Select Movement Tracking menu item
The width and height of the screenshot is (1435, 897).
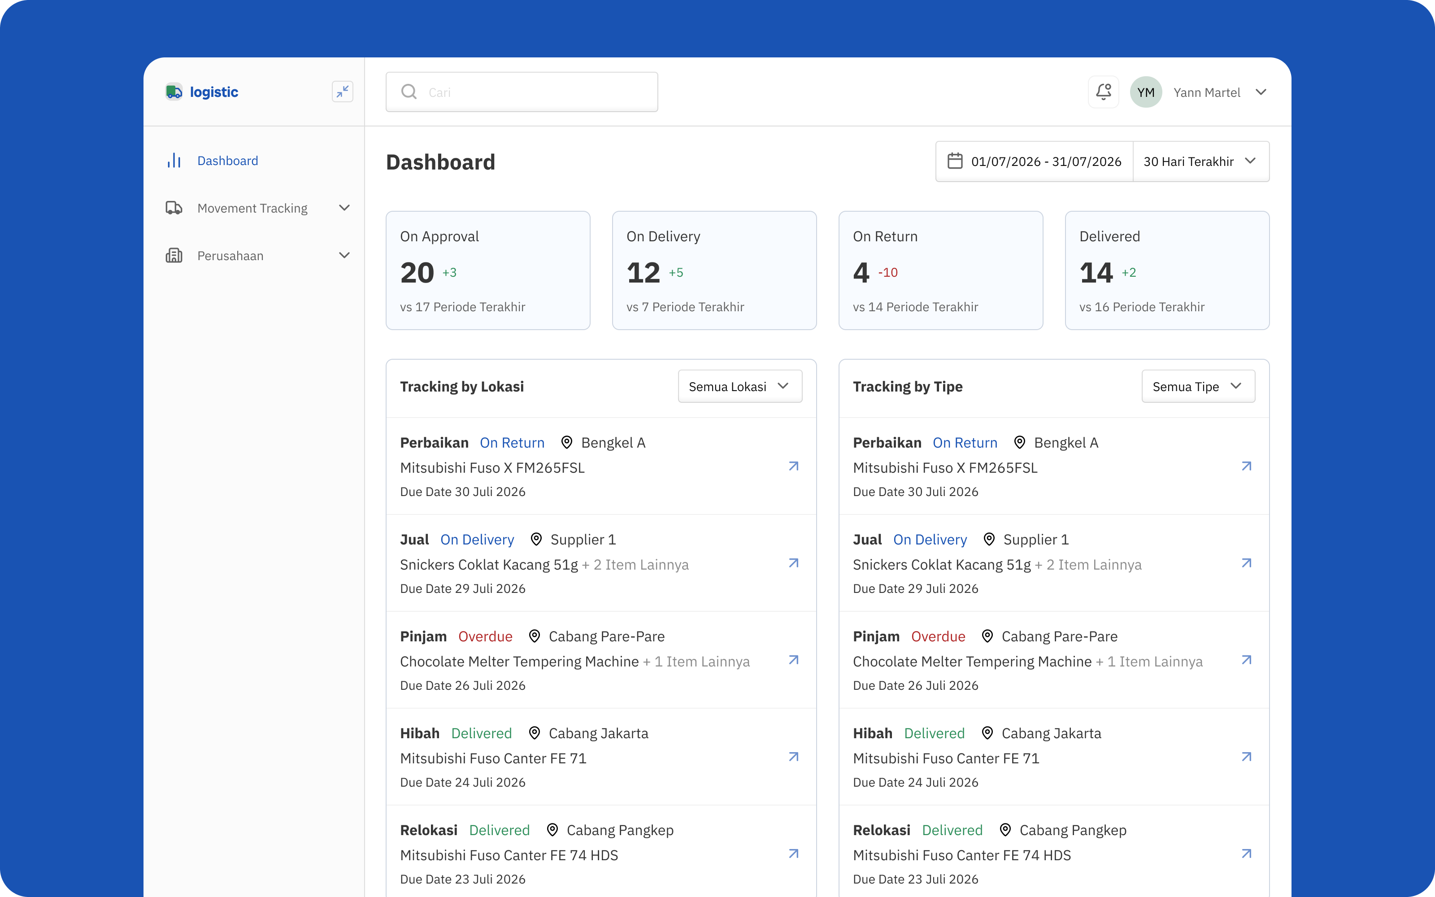pyautogui.click(x=252, y=208)
